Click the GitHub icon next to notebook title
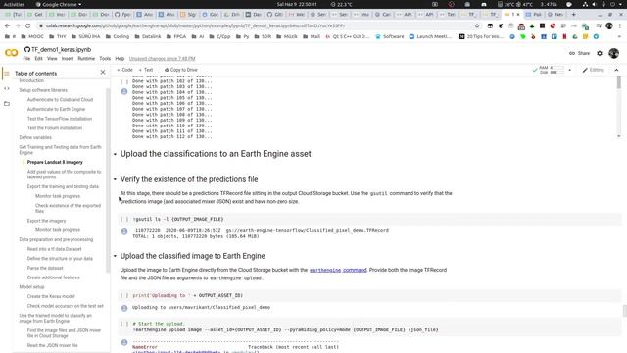 27,50
